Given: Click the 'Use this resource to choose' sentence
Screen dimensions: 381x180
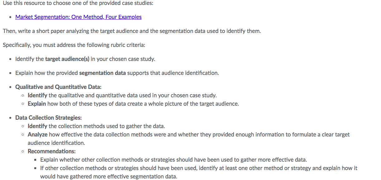Looking at the screenshot, I should (78, 3).
